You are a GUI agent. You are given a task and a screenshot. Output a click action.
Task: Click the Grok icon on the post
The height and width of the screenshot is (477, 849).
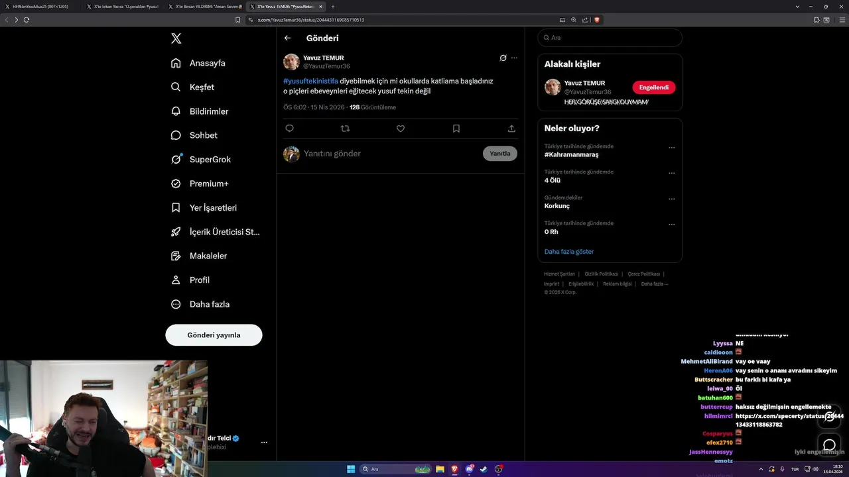point(503,58)
